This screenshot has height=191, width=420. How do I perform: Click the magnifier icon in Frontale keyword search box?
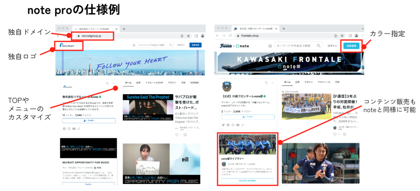[x=318, y=46]
